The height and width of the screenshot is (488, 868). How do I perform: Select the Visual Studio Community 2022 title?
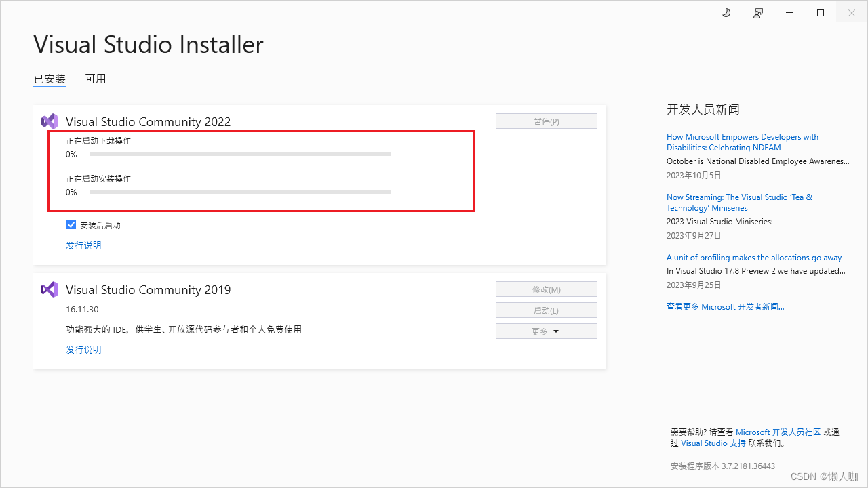pyautogui.click(x=149, y=122)
